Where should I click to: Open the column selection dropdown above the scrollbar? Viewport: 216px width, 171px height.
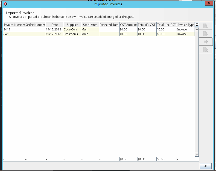click(197, 25)
